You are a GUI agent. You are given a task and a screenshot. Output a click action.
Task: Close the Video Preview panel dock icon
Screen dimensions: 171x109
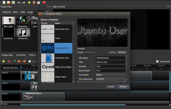point(170,7)
